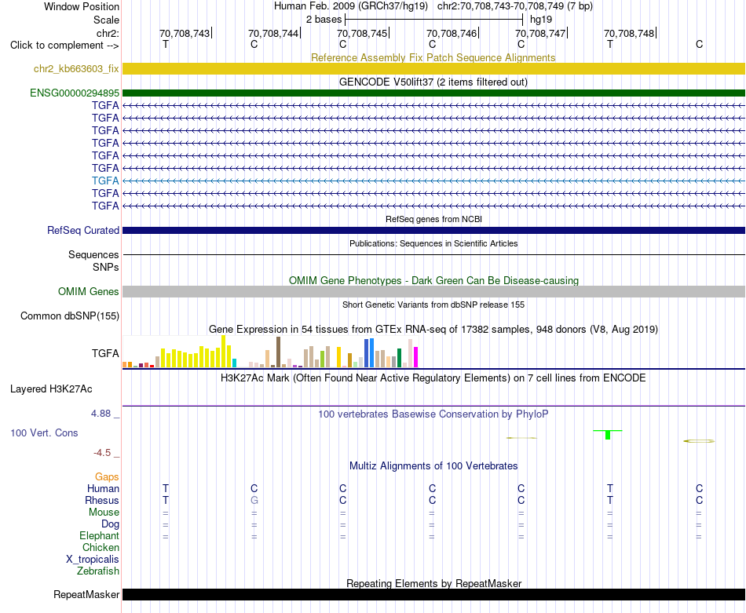Click the green PhyloP conservation bar
Image resolution: width=746 pixels, height=613 pixels.
click(x=608, y=434)
